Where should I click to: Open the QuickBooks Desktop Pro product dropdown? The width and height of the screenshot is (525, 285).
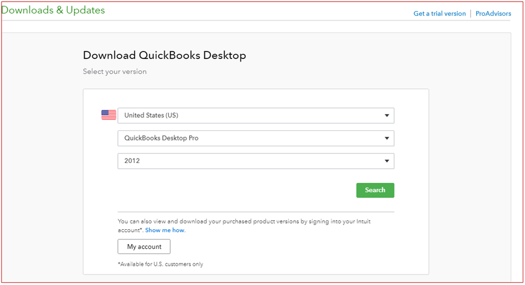coord(256,138)
